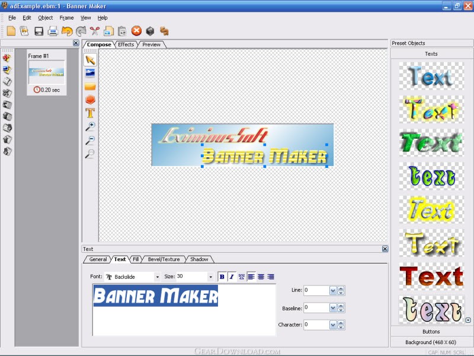Select the red hexagon shape tool

pos(90,100)
